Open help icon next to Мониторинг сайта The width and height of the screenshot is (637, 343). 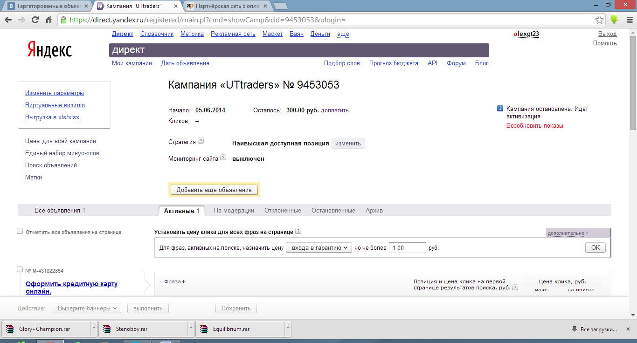(x=223, y=158)
